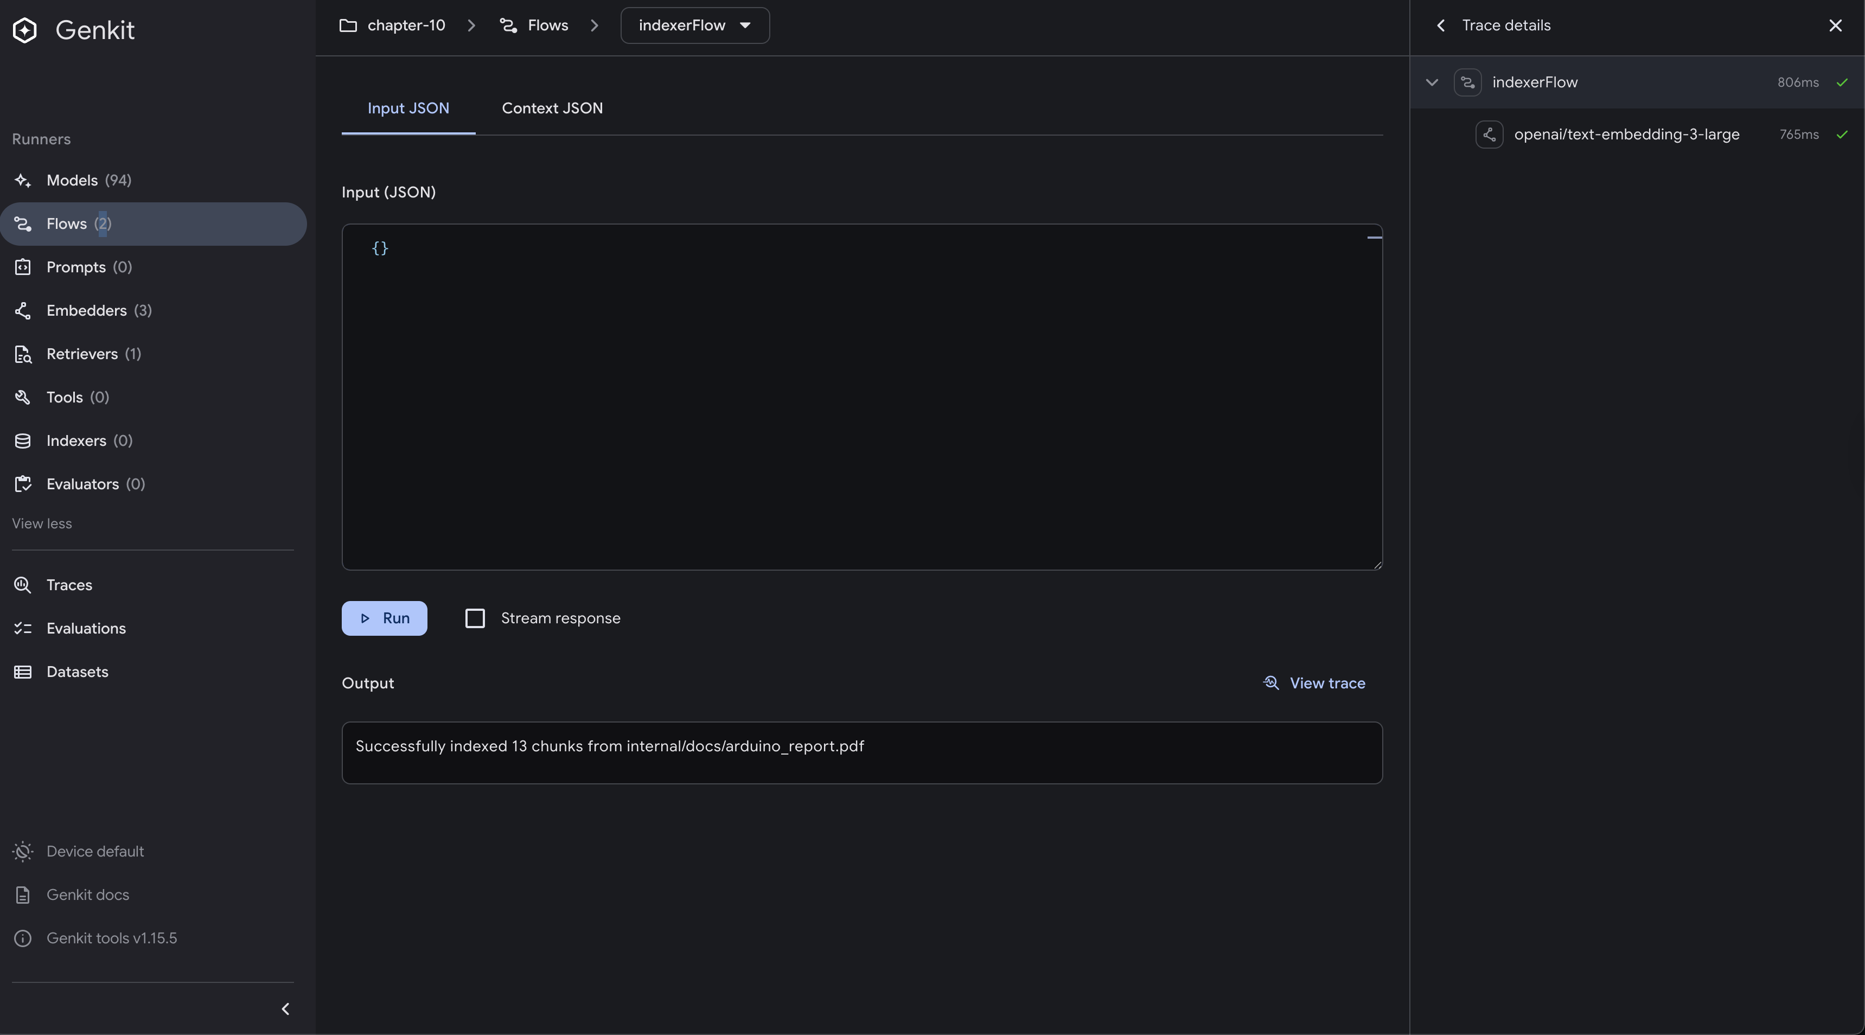The image size is (1865, 1035).
Task: Select the indexerFlow trace row
Action: click(1637, 82)
